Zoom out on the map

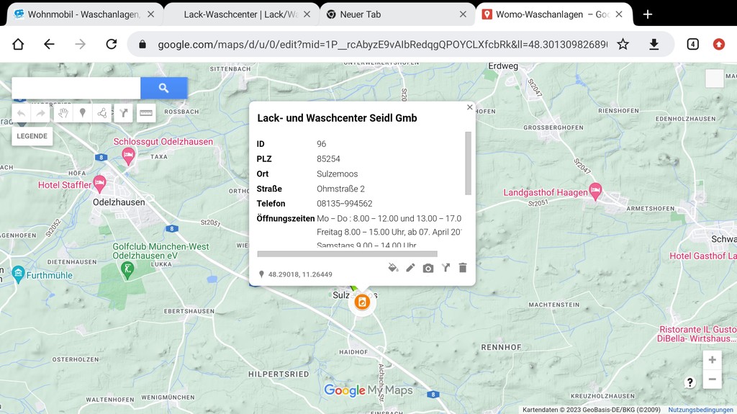click(x=712, y=379)
